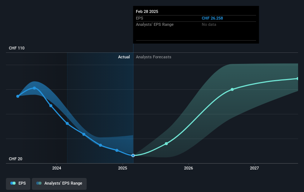
Task: Click the 2027 x-axis label
Action: coord(254,168)
